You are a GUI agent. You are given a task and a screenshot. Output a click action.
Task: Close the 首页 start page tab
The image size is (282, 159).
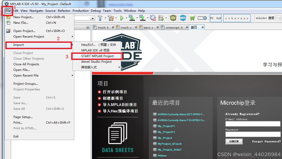coord(203,27)
